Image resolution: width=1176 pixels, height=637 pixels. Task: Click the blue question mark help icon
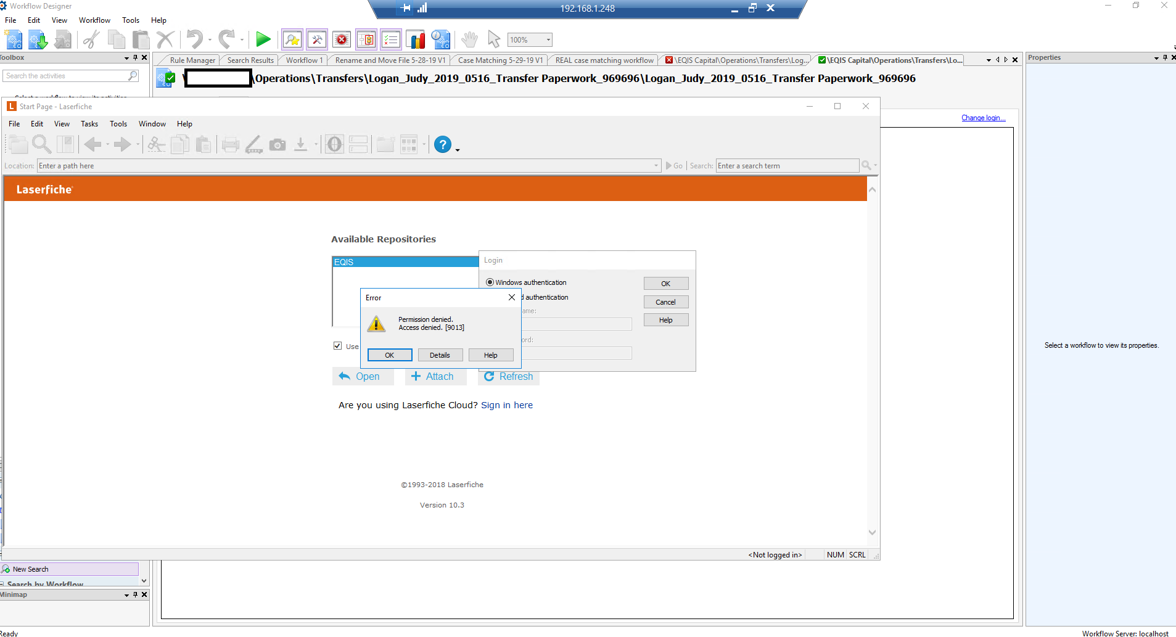[x=443, y=144]
